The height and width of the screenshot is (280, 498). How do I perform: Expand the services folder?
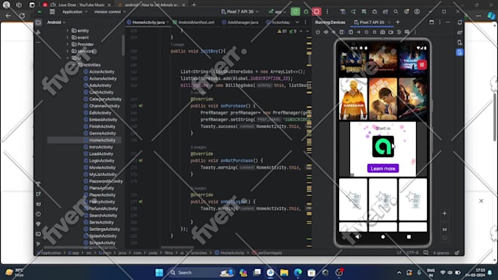tap(67, 51)
